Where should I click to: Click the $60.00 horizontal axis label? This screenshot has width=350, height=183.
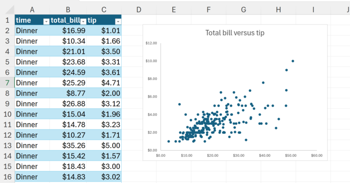tap(316, 155)
